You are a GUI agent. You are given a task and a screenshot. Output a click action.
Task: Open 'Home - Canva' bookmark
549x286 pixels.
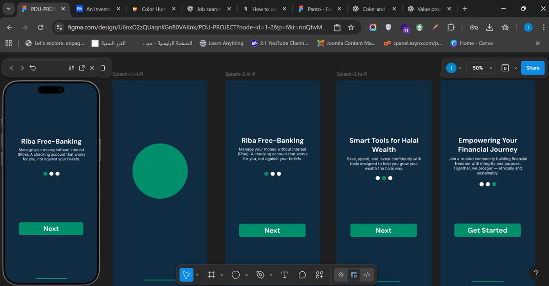coord(471,43)
